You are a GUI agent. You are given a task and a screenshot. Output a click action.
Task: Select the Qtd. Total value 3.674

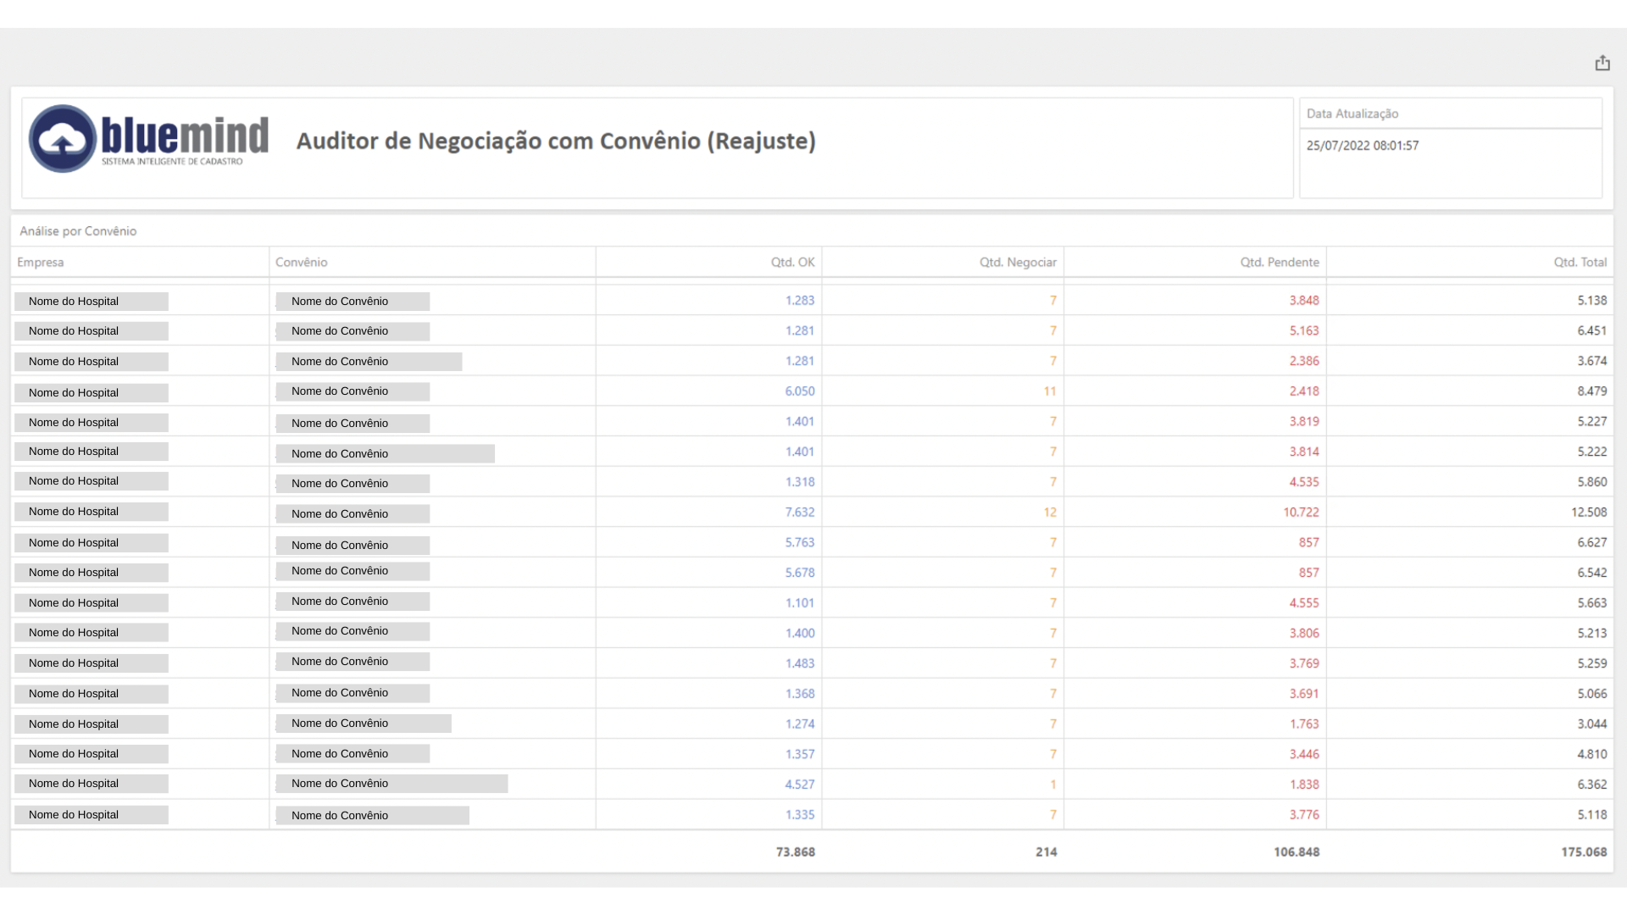point(1591,361)
